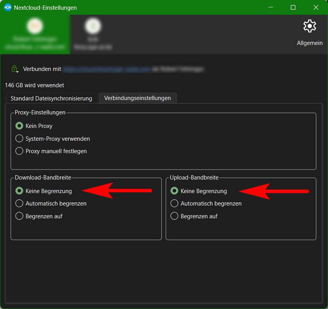Click the green lock connection icon

14,69
